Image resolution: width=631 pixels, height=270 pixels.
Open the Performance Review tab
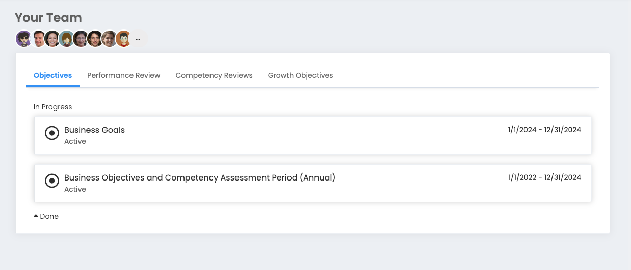124,75
